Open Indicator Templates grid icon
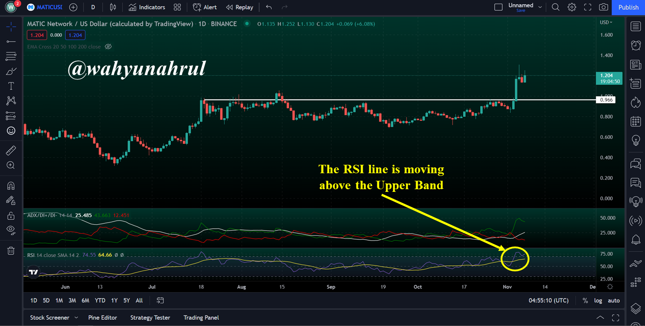The image size is (645, 326). 177,7
